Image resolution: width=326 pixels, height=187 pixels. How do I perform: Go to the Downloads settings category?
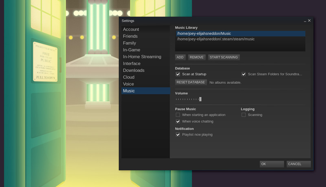coord(134,70)
